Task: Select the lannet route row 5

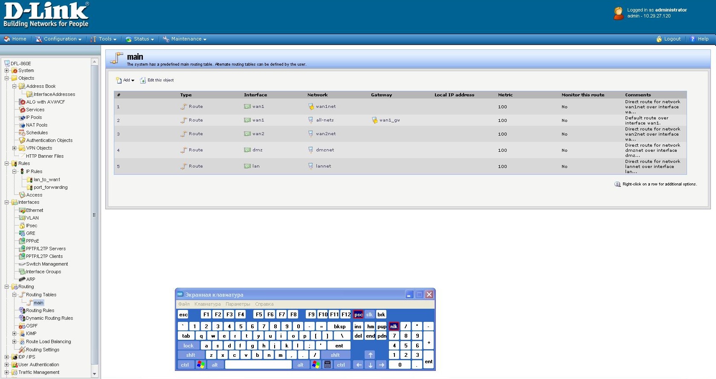Action: [x=323, y=166]
